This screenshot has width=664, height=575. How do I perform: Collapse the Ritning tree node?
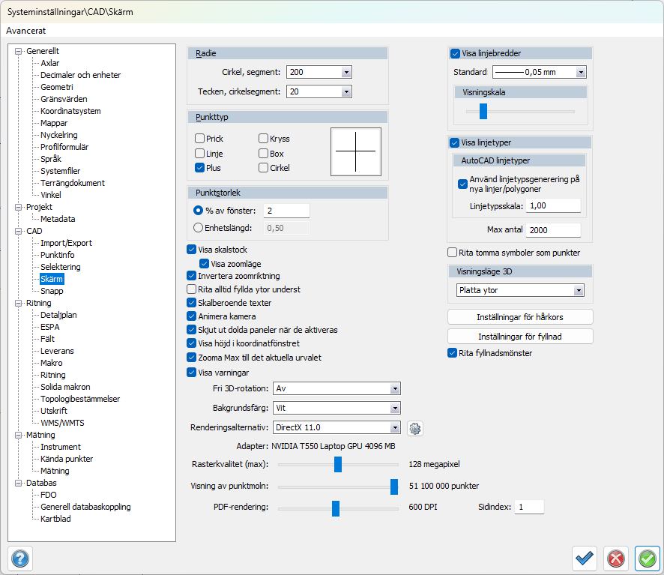pos(18,304)
